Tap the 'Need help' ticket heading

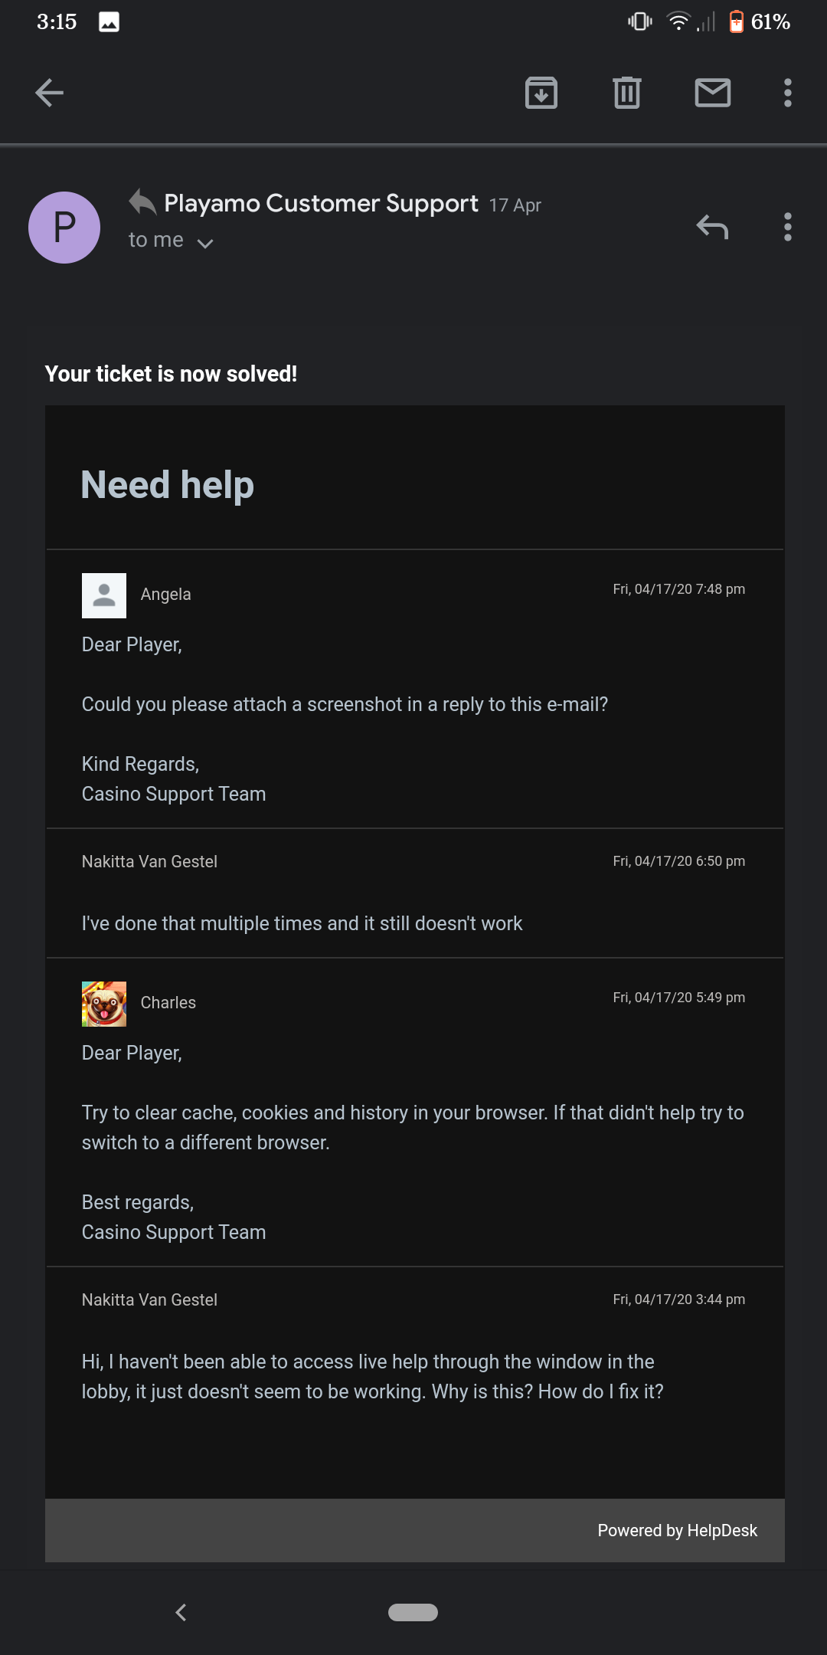point(168,485)
